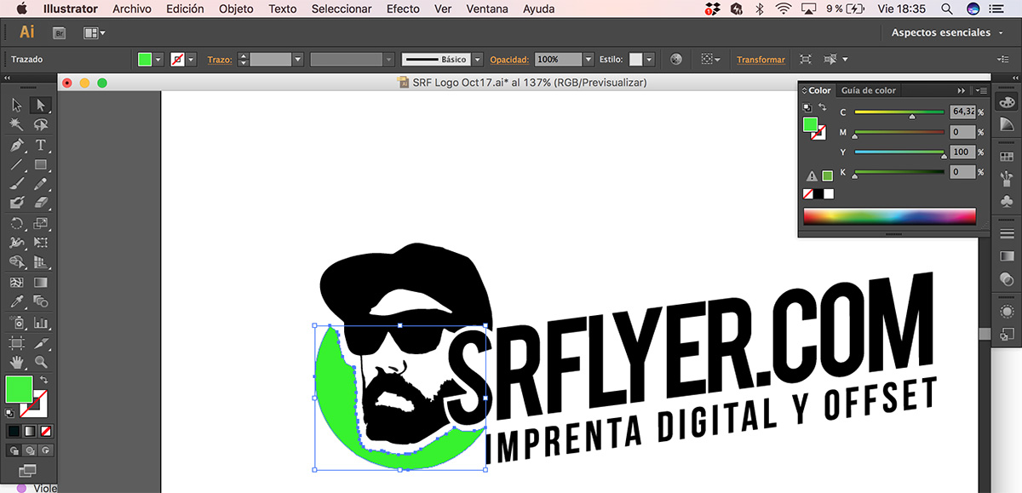Select the Lasso tool
The width and height of the screenshot is (1022, 493).
40,124
